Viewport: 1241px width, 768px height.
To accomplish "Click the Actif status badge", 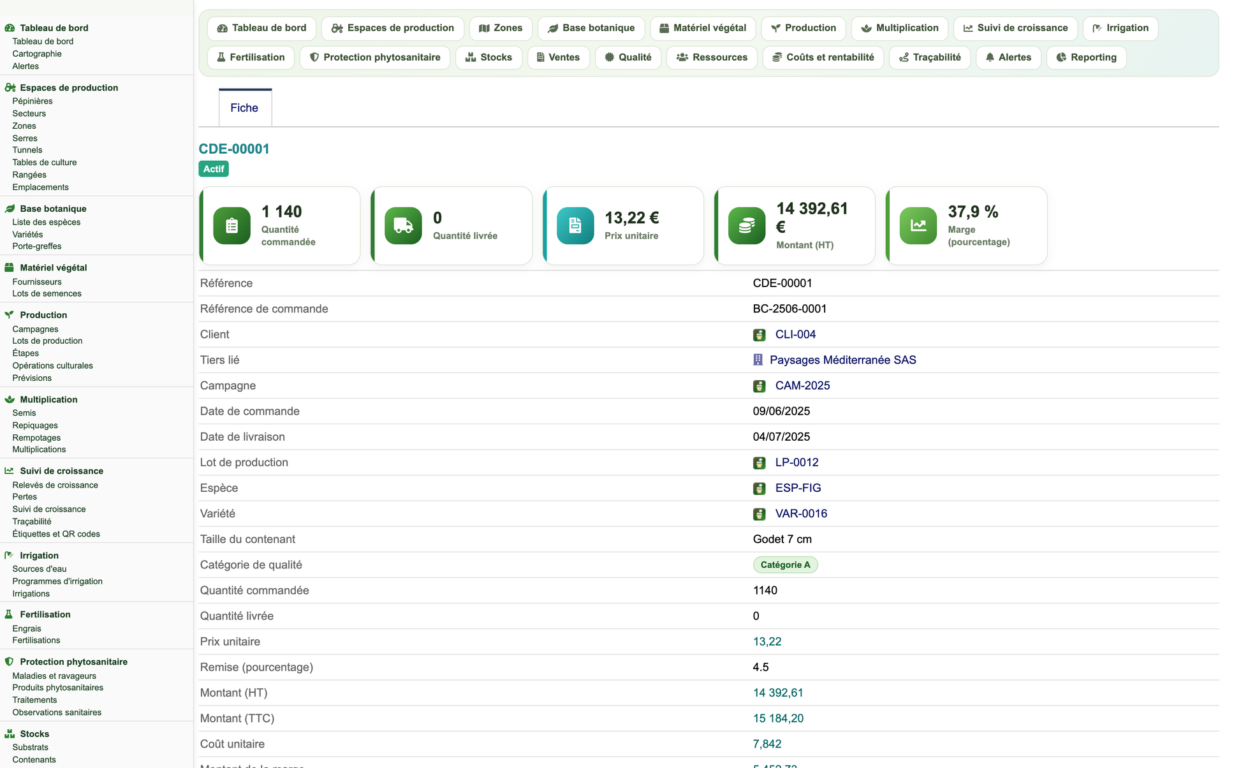I will click(214, 169).
